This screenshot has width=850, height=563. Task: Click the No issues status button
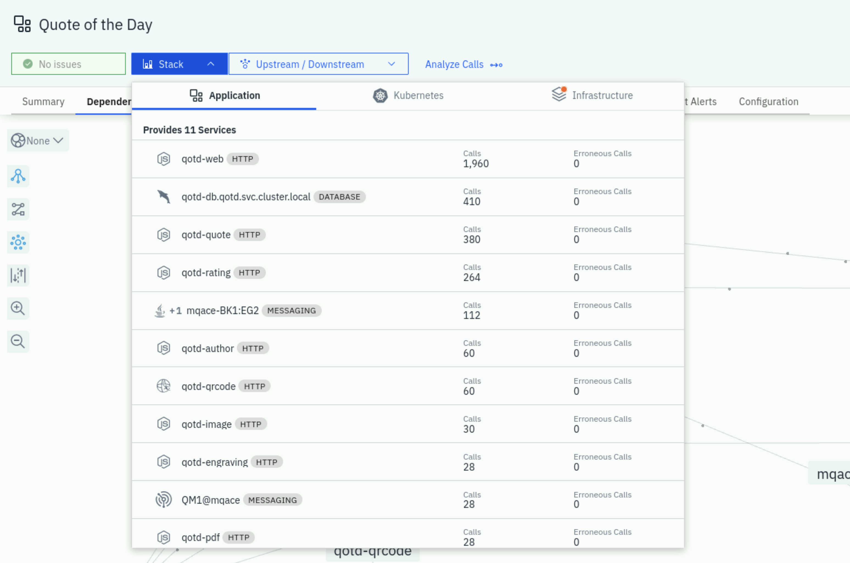click(68, 64)
